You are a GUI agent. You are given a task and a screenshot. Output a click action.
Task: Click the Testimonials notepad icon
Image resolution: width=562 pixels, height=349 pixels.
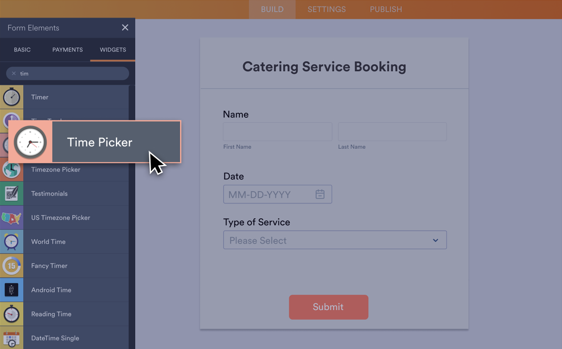11,193
